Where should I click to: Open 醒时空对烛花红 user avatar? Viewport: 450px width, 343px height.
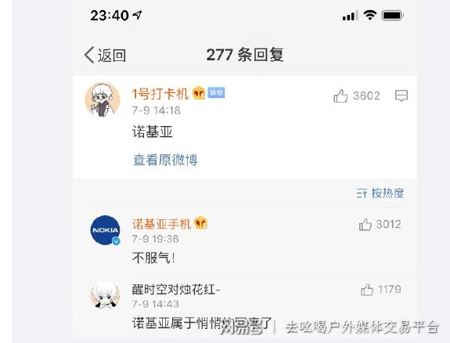[x=105, y=295]
